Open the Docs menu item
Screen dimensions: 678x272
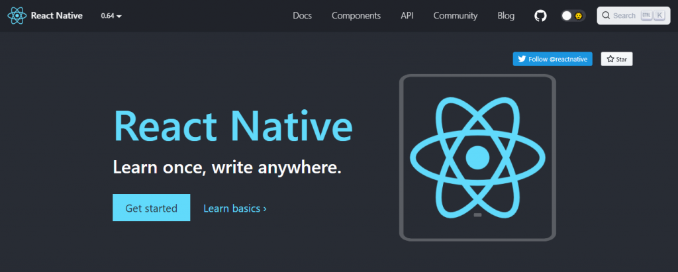point(302,16)
